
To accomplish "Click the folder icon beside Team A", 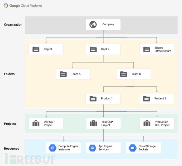I will 63,74.
